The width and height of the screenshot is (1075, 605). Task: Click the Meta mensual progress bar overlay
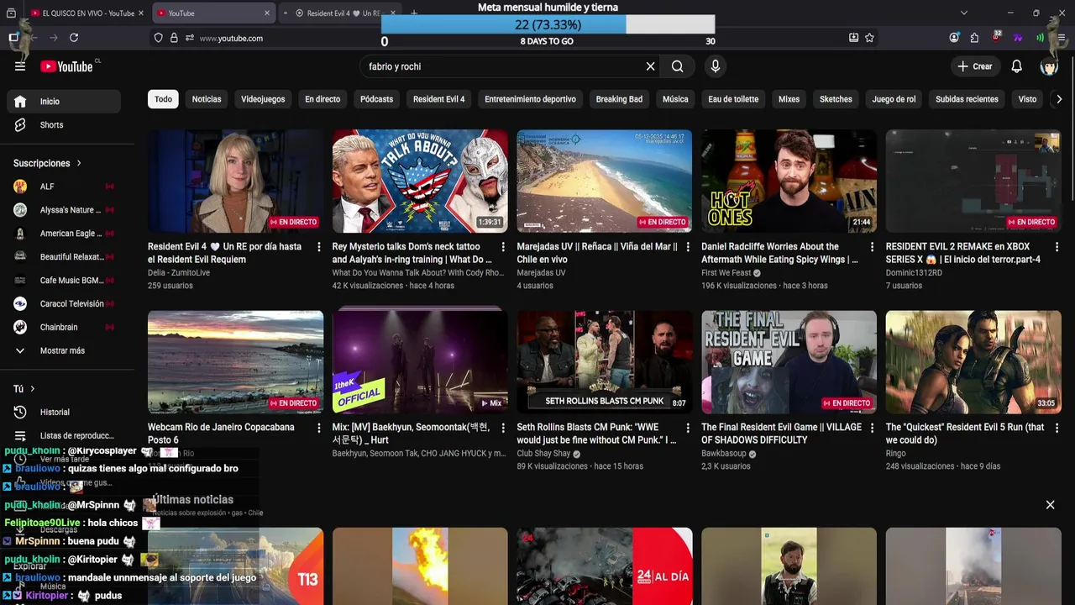pos(548,24)
